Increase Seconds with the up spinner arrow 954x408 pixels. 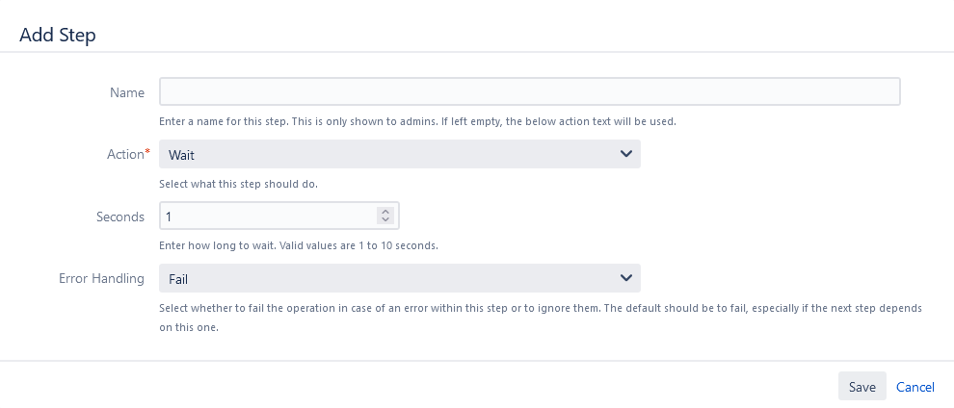pyautogui.click(x=385, y=212)
